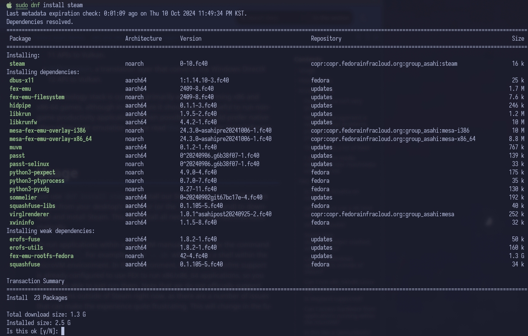Select the 'python3-pexpect' package name

[32, 172]
